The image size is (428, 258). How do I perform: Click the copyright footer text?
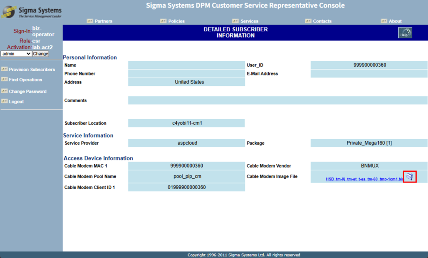244,255
